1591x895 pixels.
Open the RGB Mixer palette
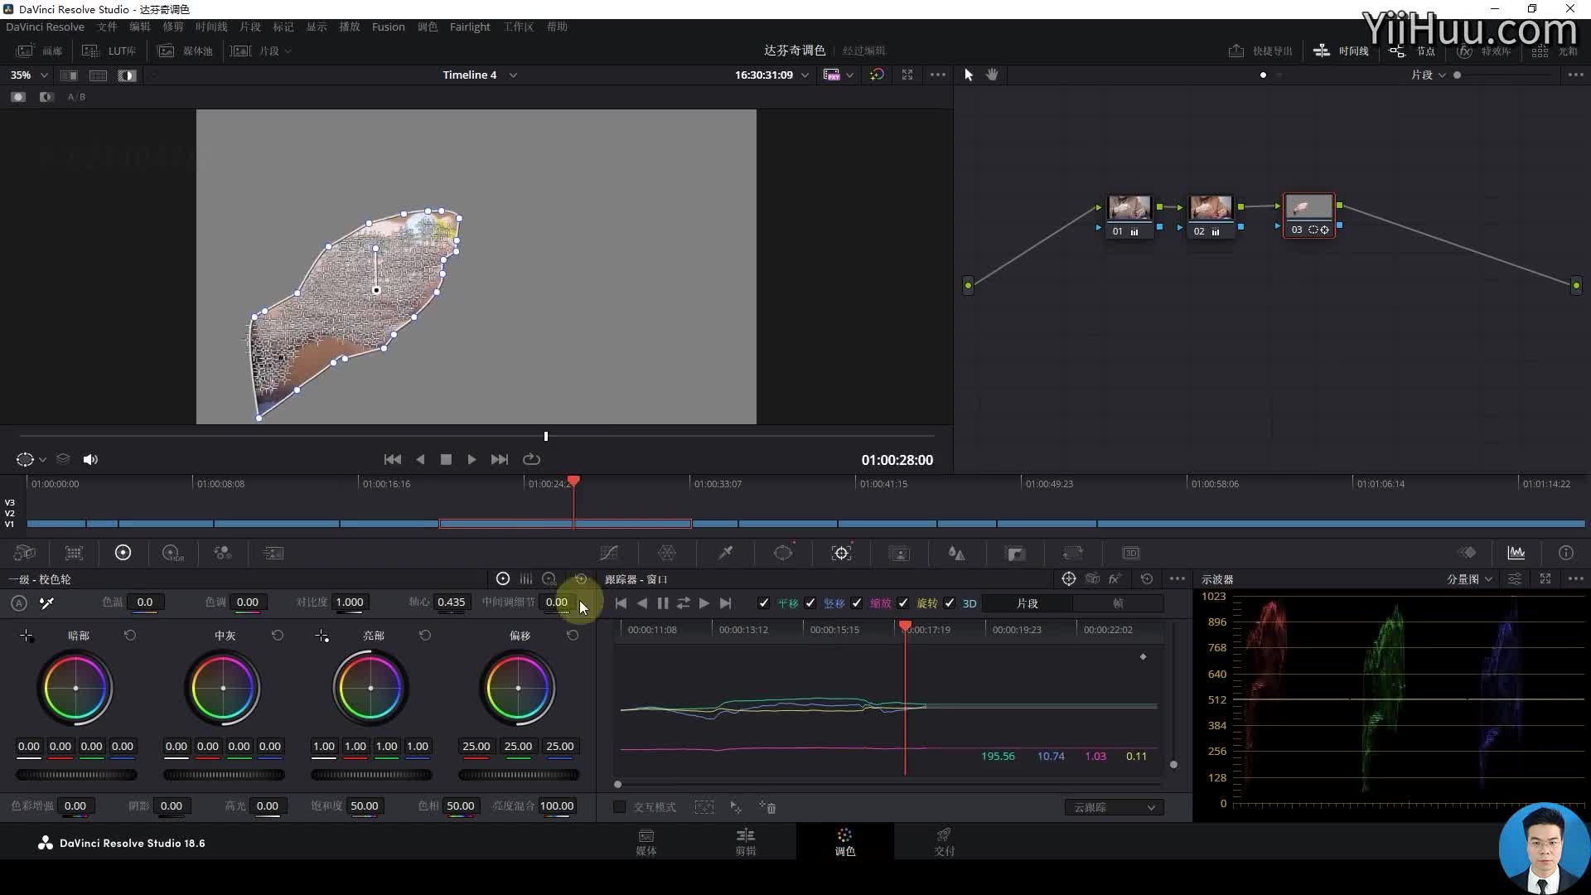pyautogui.click(x=223, y=553)
